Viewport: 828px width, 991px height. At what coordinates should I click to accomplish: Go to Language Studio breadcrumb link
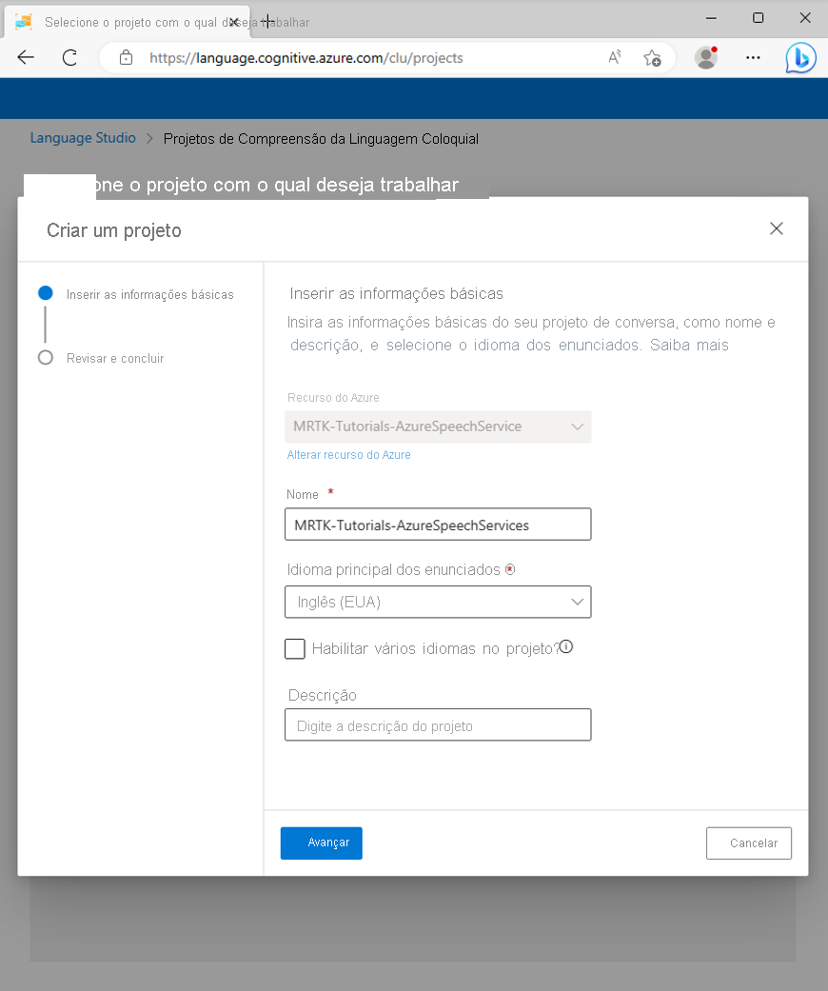(83, 138)
